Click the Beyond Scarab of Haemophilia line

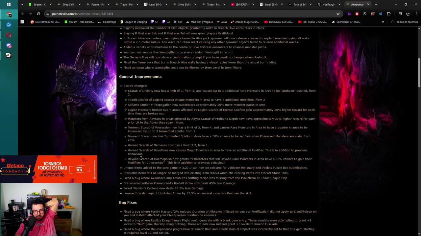click(x=220, y=161)
